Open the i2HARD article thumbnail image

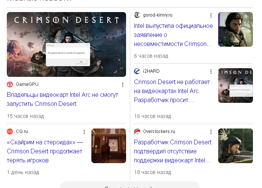(236, 86)
